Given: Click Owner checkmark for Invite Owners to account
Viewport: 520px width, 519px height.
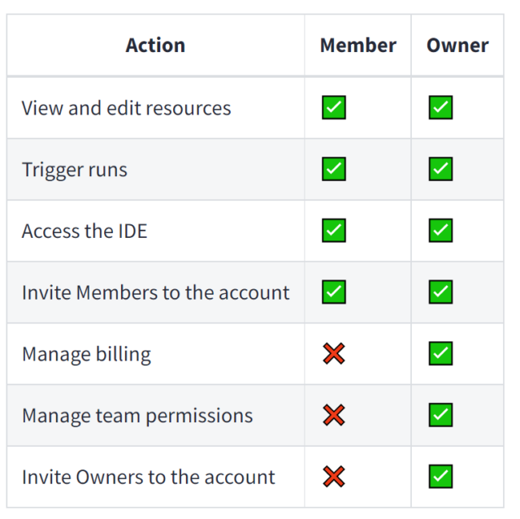Looking at the screenshot, I should (x=440, y=477).
